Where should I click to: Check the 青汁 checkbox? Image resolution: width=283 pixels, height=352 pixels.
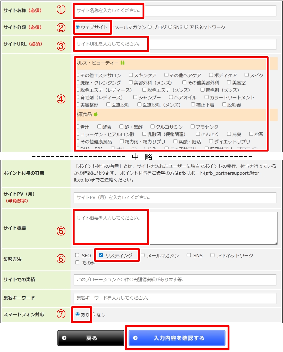tap(78, 127)
